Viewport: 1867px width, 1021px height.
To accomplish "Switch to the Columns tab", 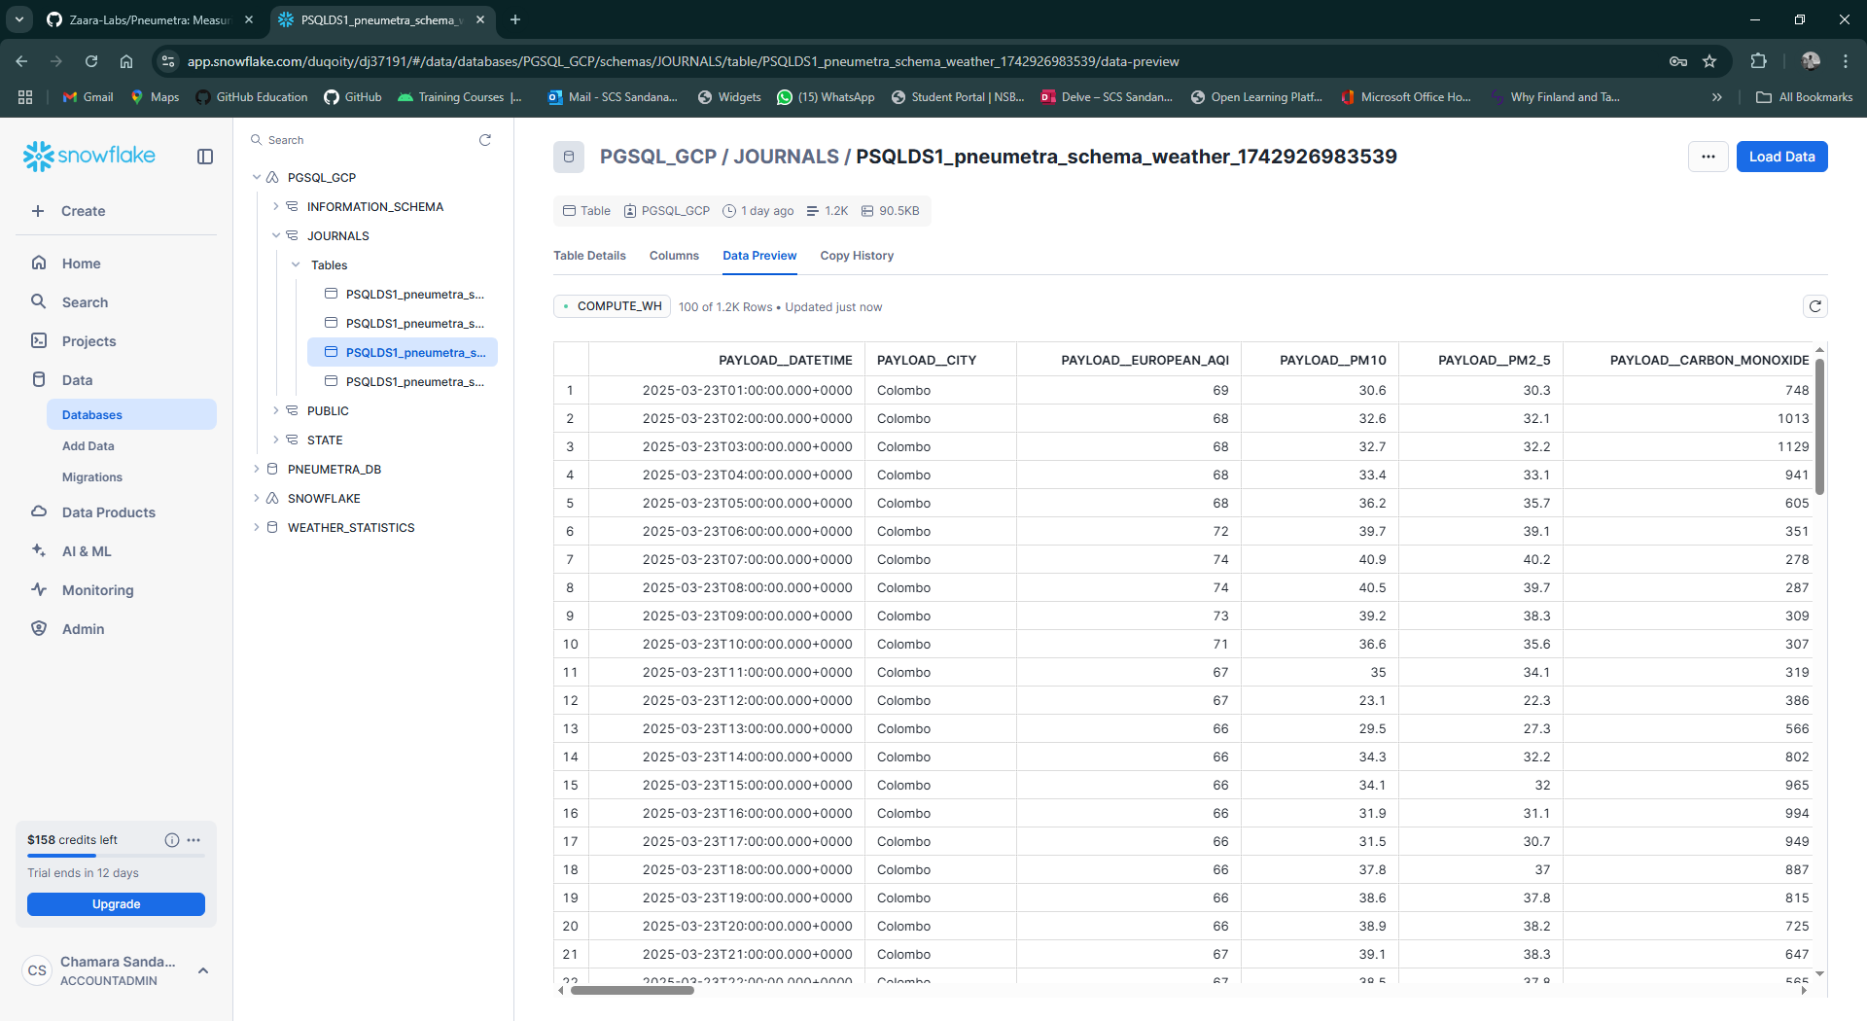I will click(674, 256).
